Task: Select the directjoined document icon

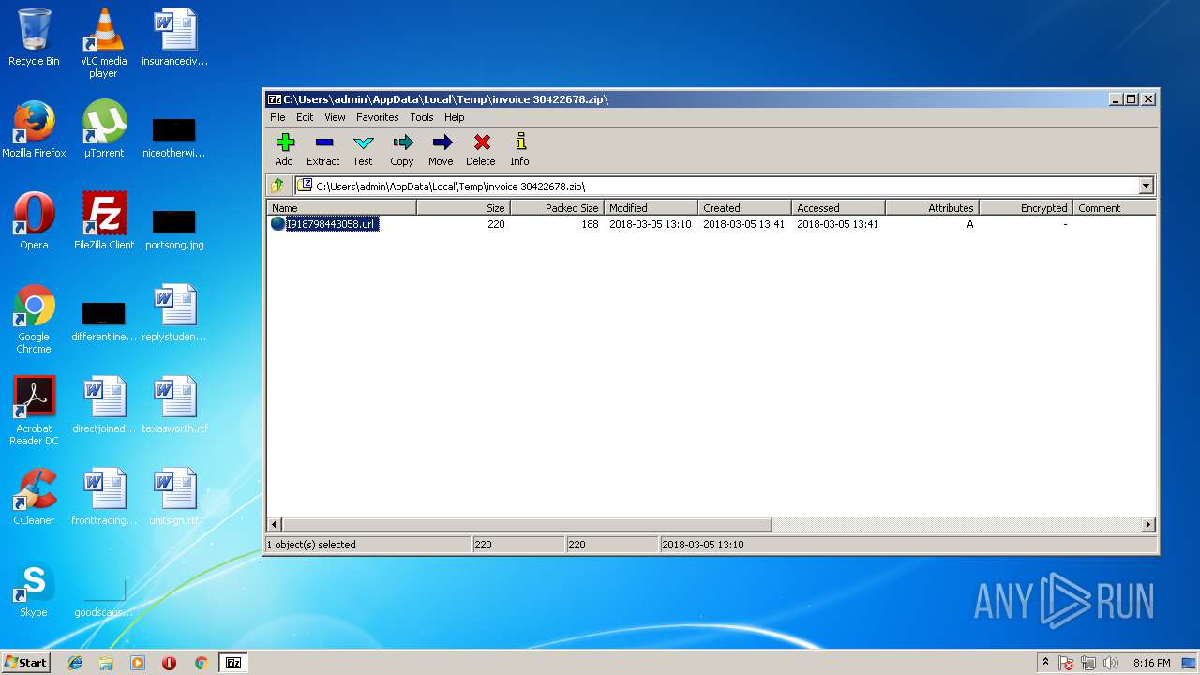Action: pos(103,405)
